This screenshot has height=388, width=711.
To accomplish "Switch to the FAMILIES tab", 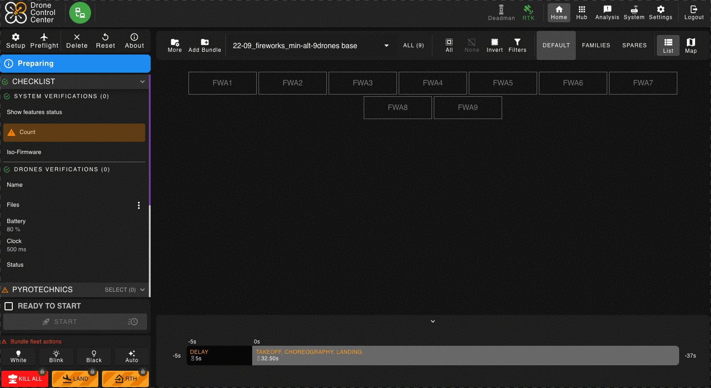I will 596,45.
